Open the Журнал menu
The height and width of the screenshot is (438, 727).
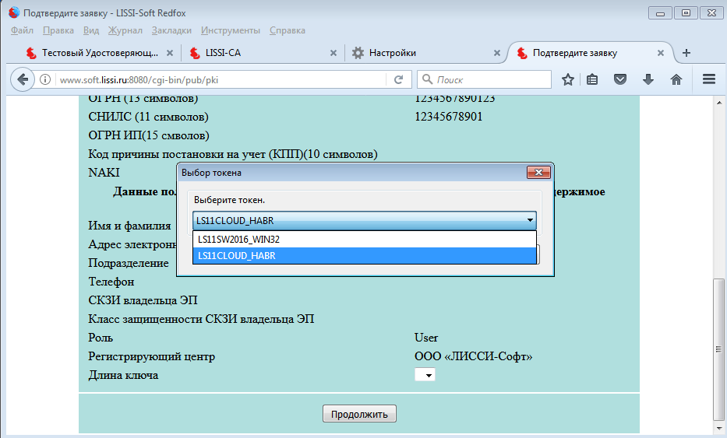tap(125, 30)
